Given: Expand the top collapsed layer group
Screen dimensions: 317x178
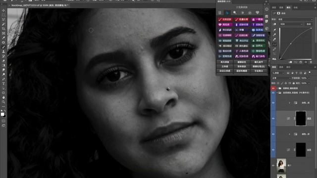Looking at the screenshot, I should pyautogui.click(x=277, y=89).
